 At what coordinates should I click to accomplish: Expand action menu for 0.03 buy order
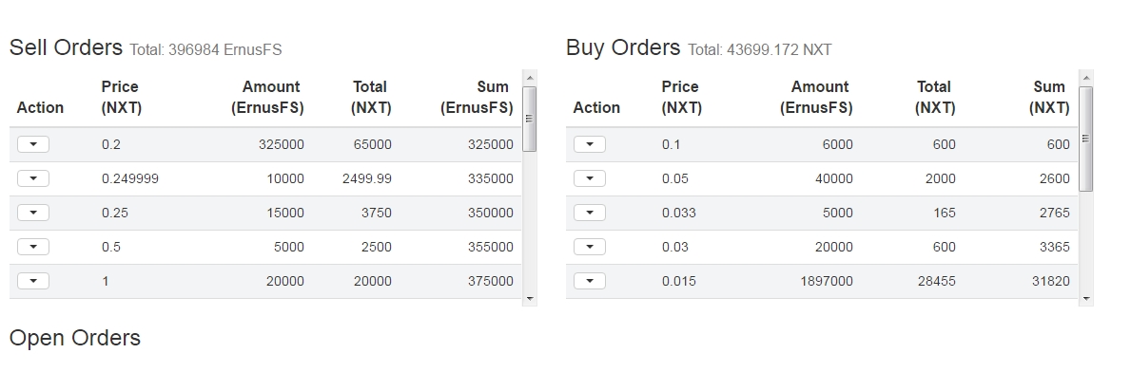590,247
